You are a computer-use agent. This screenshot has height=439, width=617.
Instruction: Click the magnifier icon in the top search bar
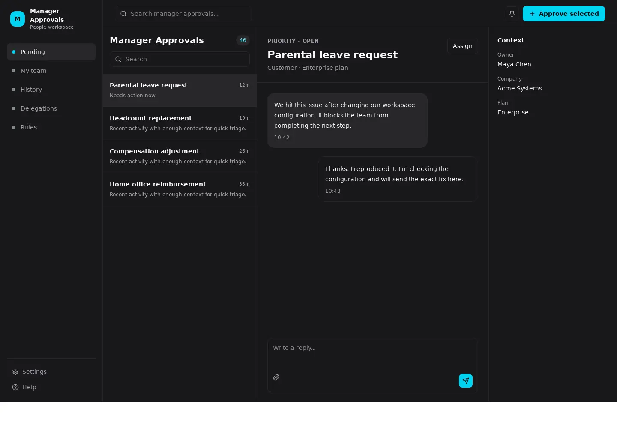[123, 14]
